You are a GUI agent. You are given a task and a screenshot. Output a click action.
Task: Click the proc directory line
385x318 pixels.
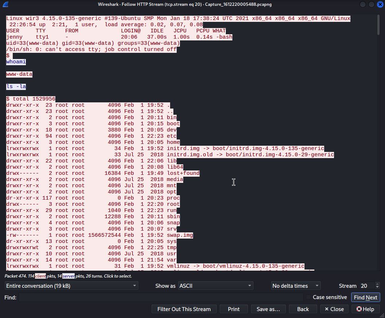tap(93, 198)
